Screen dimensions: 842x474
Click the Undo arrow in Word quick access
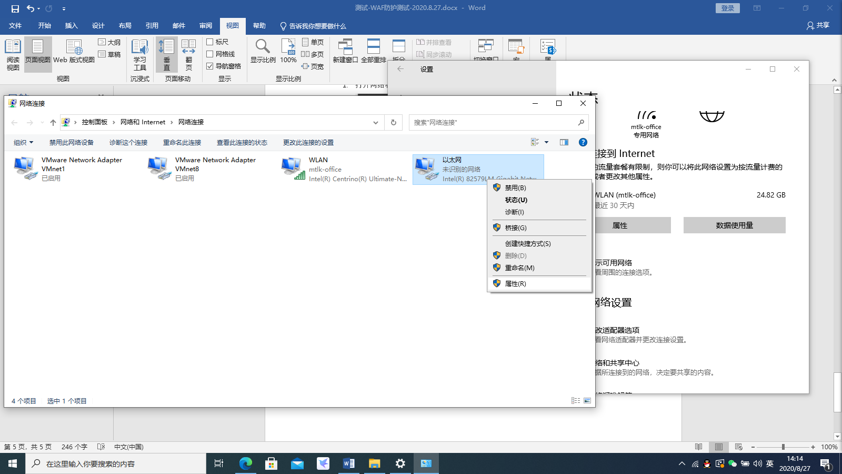click(30, 8)
